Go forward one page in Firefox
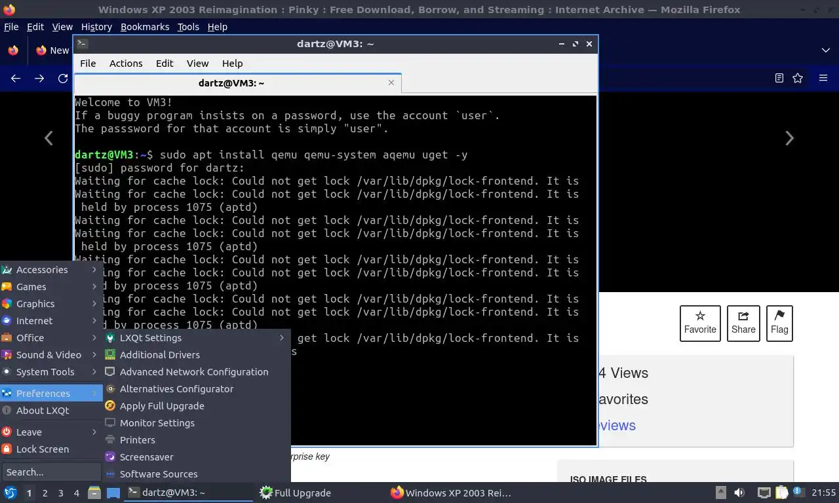Screen dimensions: 839x503 (x=39, y=78)
